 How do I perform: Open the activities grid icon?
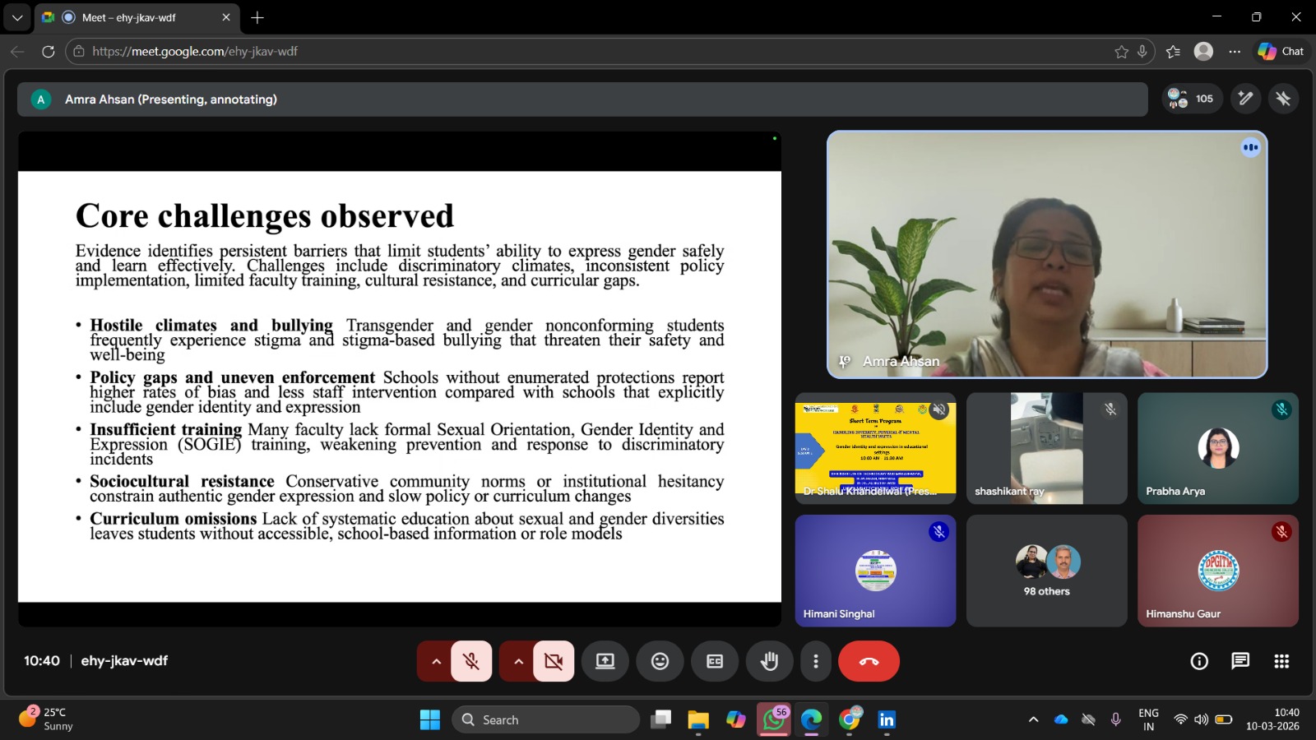[x=1281, y=661]
